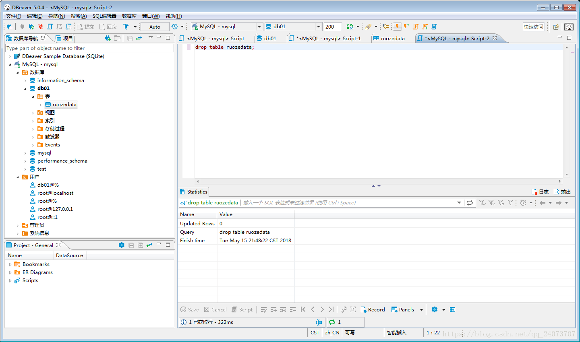Toggle link with editor in Project panel
580x342 pixels.
pos(149,245)
